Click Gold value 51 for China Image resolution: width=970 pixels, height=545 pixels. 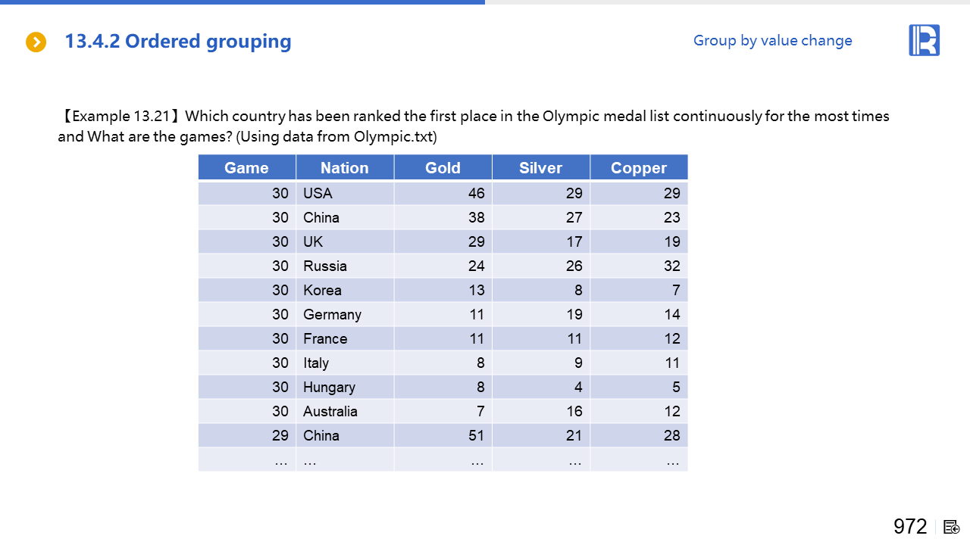click(476, 436)
